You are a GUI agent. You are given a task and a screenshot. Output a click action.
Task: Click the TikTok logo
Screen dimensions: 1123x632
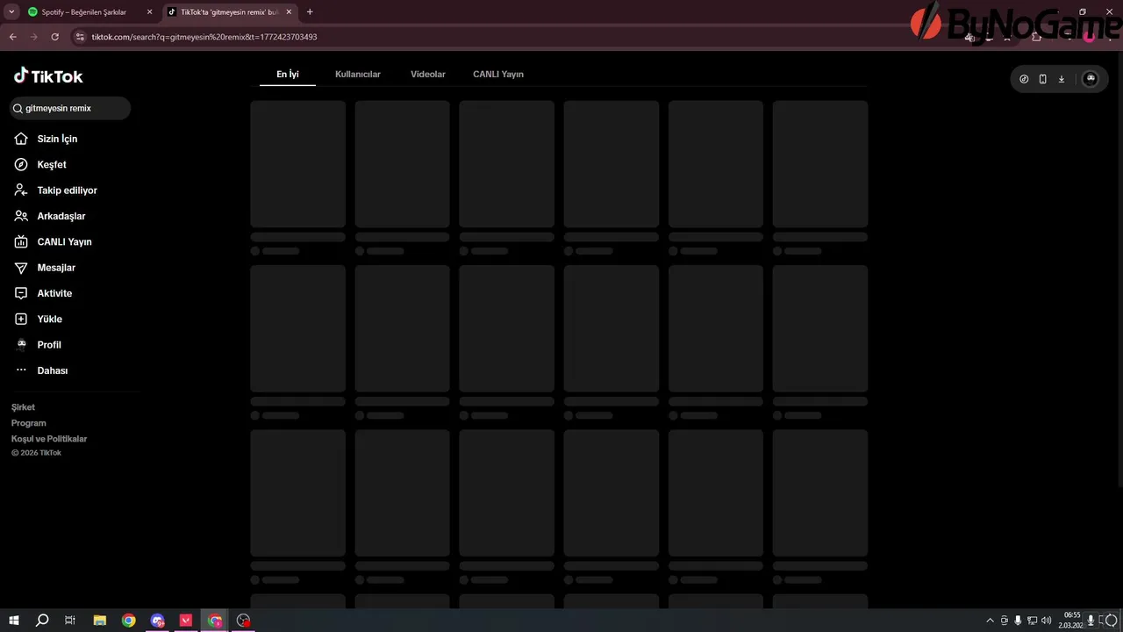click(x=48, y=76)
